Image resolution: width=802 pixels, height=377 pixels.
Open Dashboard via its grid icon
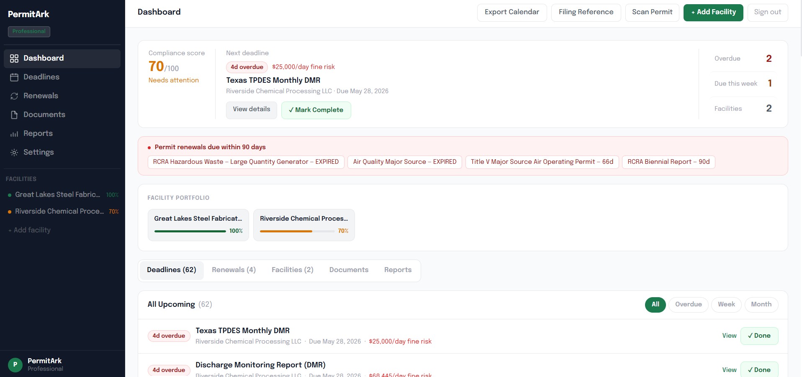tap(14, 59)
